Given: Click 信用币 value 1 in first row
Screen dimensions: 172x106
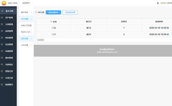Looking at the screenshot, I should (124, 28).
